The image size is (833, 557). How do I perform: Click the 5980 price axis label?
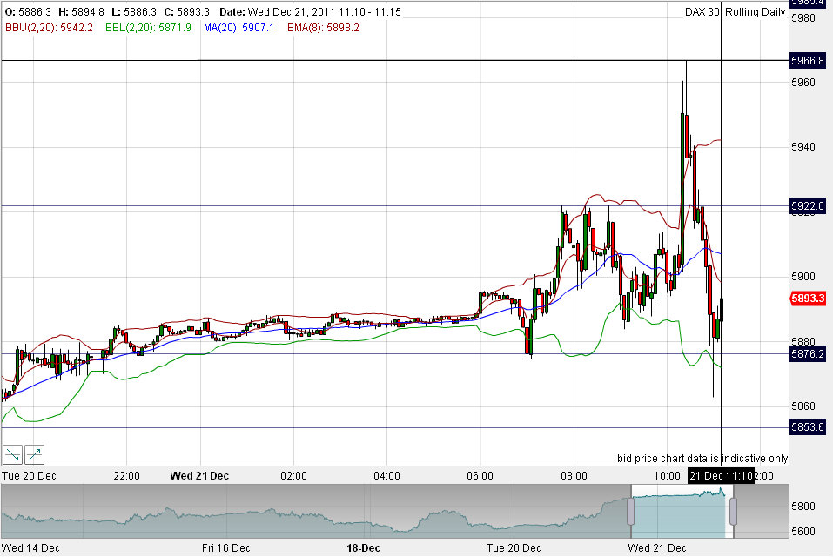[803, 18]
